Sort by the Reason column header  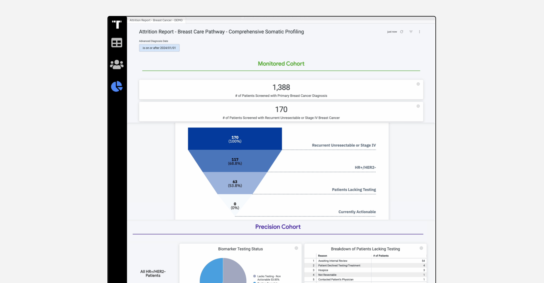[x=323, y=256]
